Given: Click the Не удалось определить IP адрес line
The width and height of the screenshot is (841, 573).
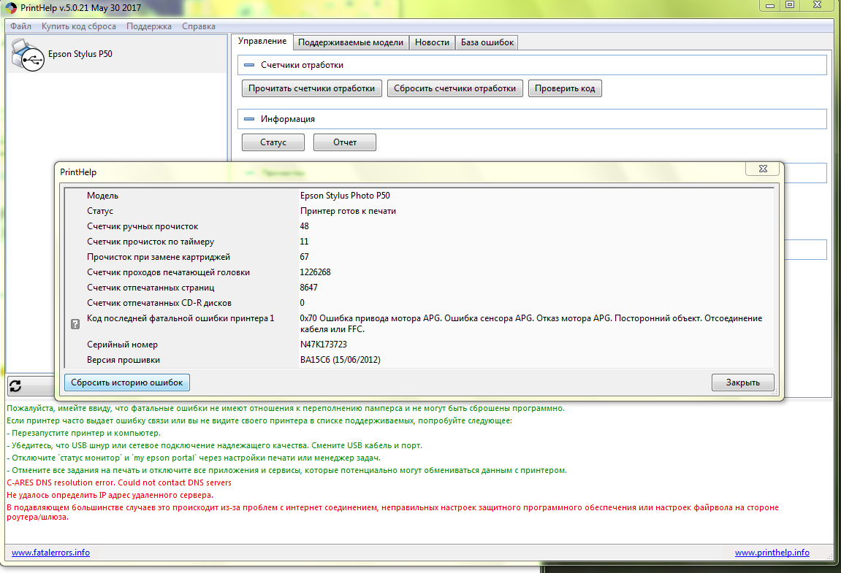Looking at the screenshot, I should point(110,495).
